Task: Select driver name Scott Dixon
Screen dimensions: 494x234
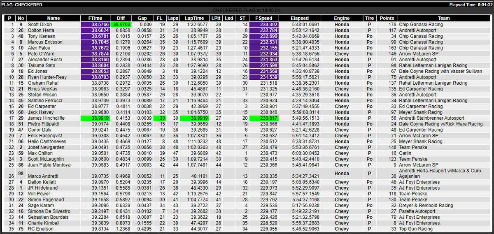Action: click(39, 25)
